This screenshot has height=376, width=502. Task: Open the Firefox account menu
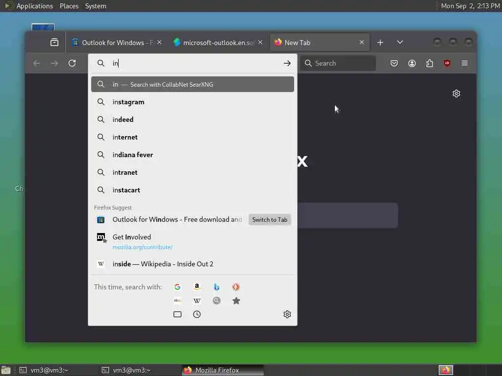pyautogui.click(x=412, y=63)
